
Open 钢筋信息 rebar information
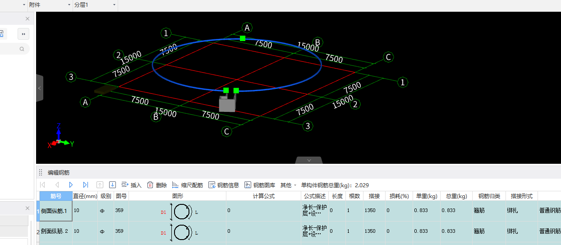224,185
